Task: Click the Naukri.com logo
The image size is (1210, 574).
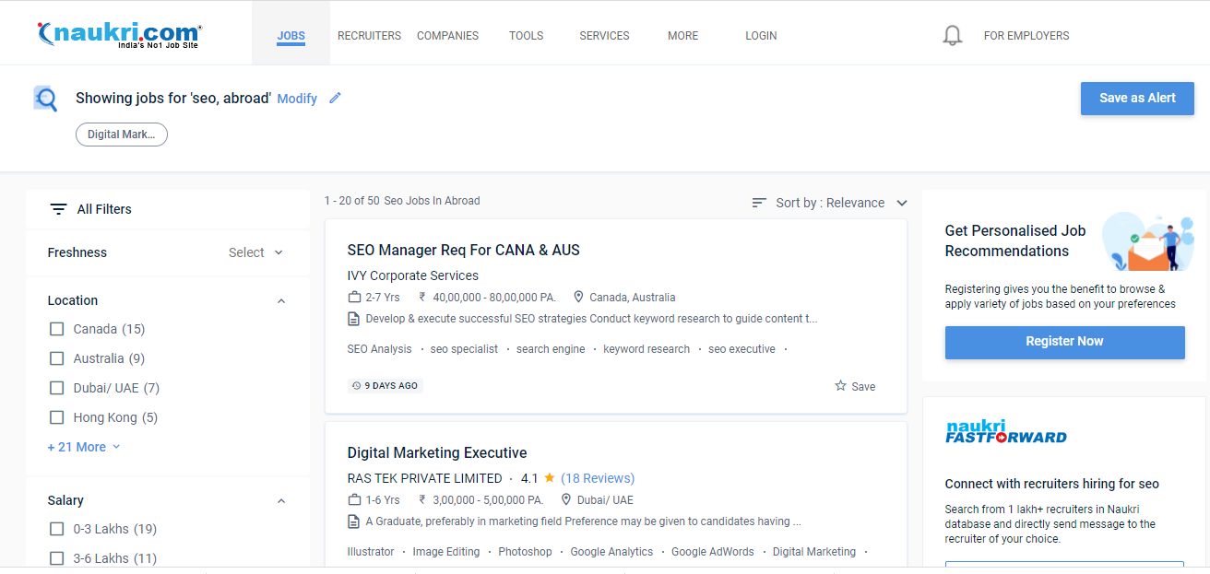Action: pos(118,35)
